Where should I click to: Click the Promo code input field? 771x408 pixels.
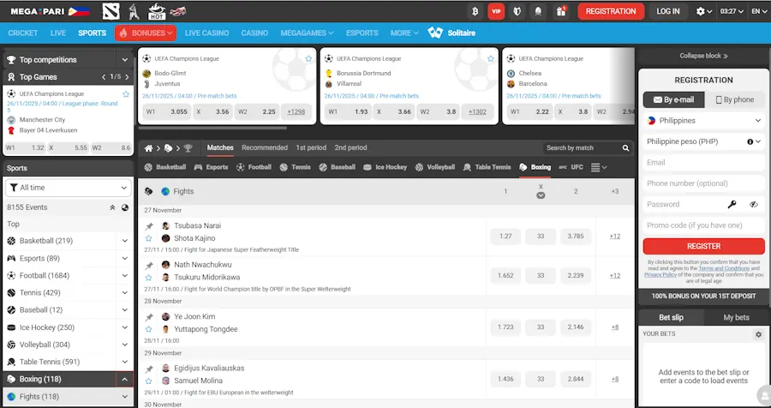pos(703,225)
